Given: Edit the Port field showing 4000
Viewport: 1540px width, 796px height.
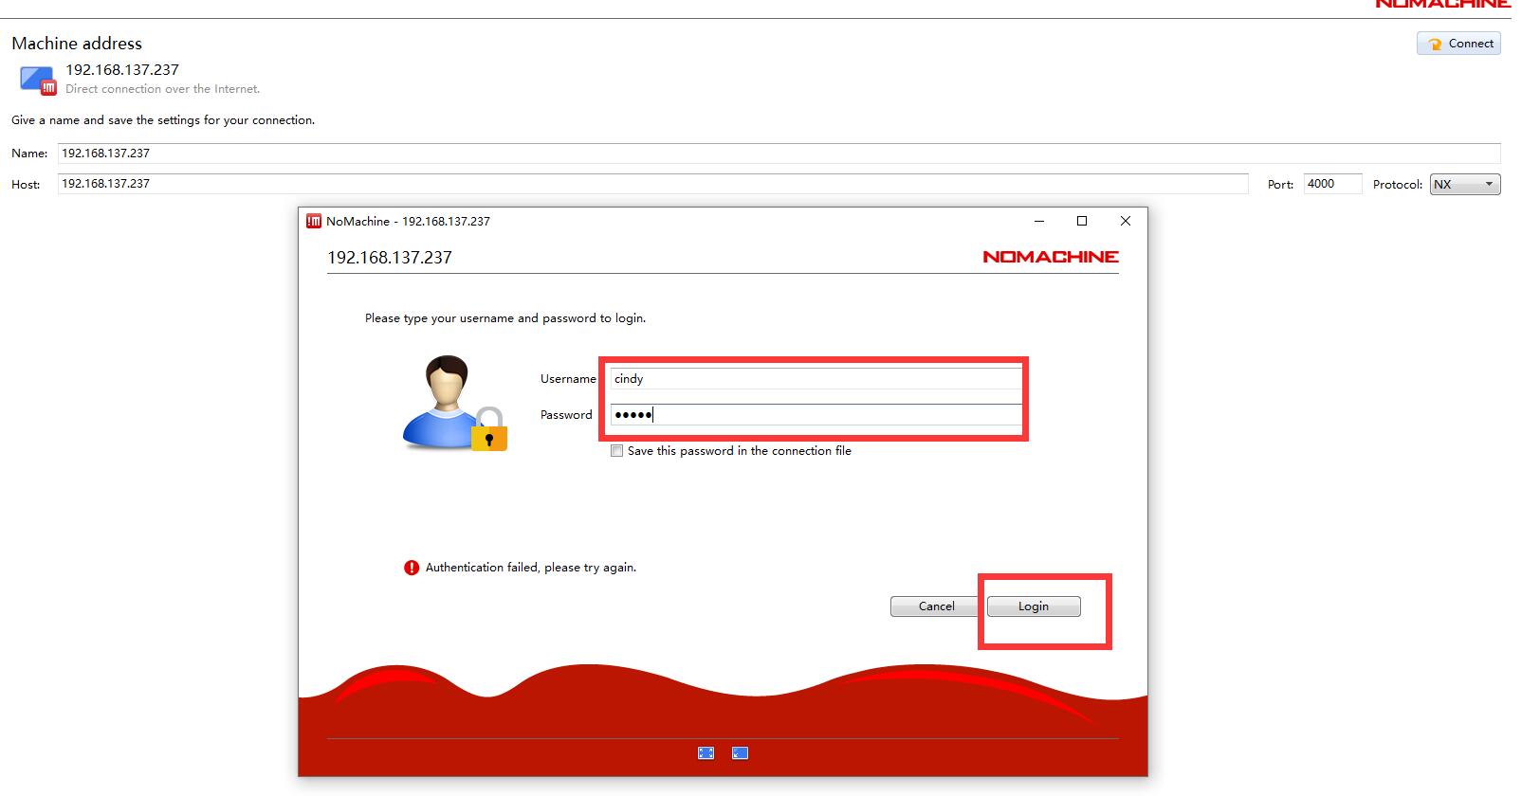Looking at the screenshot, I should point(1332,184).
